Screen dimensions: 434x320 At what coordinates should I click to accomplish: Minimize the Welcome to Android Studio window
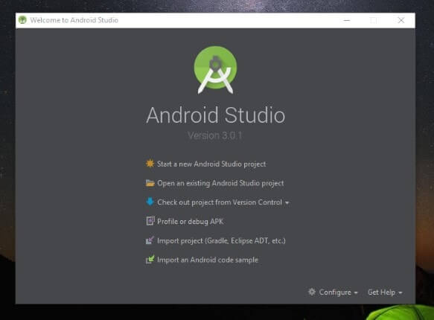click(x=347, y=20)
